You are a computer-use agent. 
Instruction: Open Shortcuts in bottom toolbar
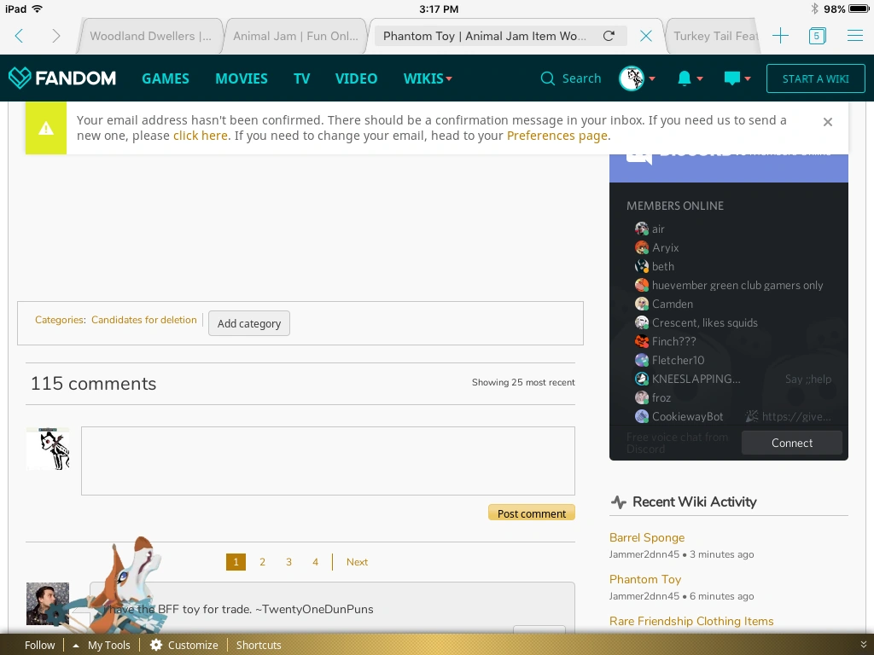[x=259, y=645]
